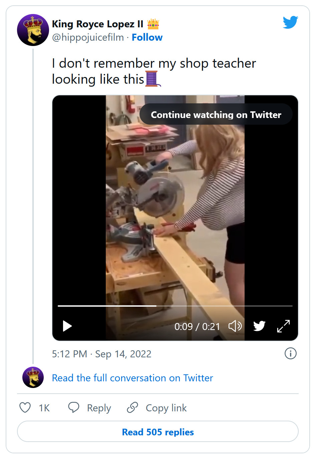
Task: Click the King Royce Lopez II display name
Action: click(x=97, y=24)
